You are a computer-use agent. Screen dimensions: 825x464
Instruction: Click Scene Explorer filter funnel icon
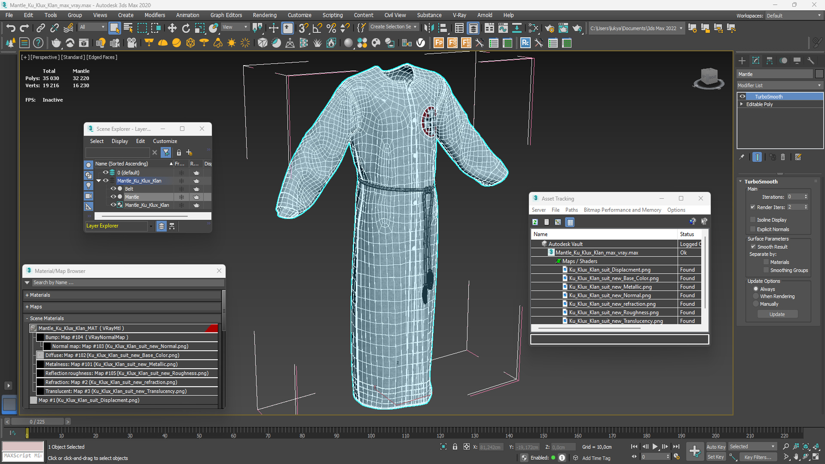(x=166, y=153)
